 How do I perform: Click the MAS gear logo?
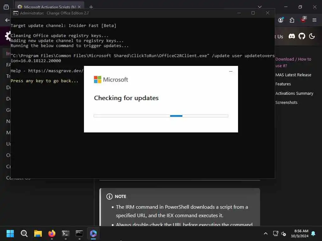[8, 36]
